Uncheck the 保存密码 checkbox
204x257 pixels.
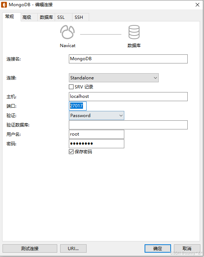click(71, 152)
